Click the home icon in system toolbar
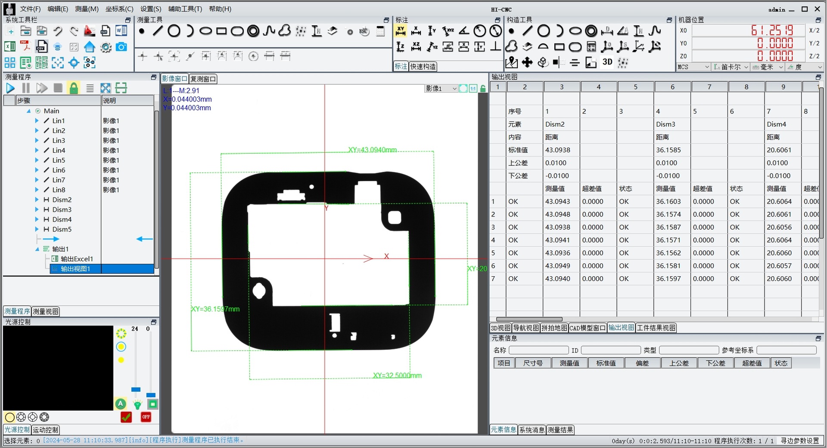This screenshot has width=827, height=448. pyautogui.click(x=90, y=47)
